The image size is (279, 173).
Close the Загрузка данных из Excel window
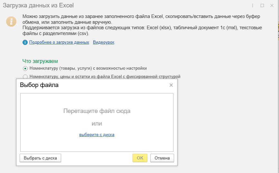tap(272, 5)
